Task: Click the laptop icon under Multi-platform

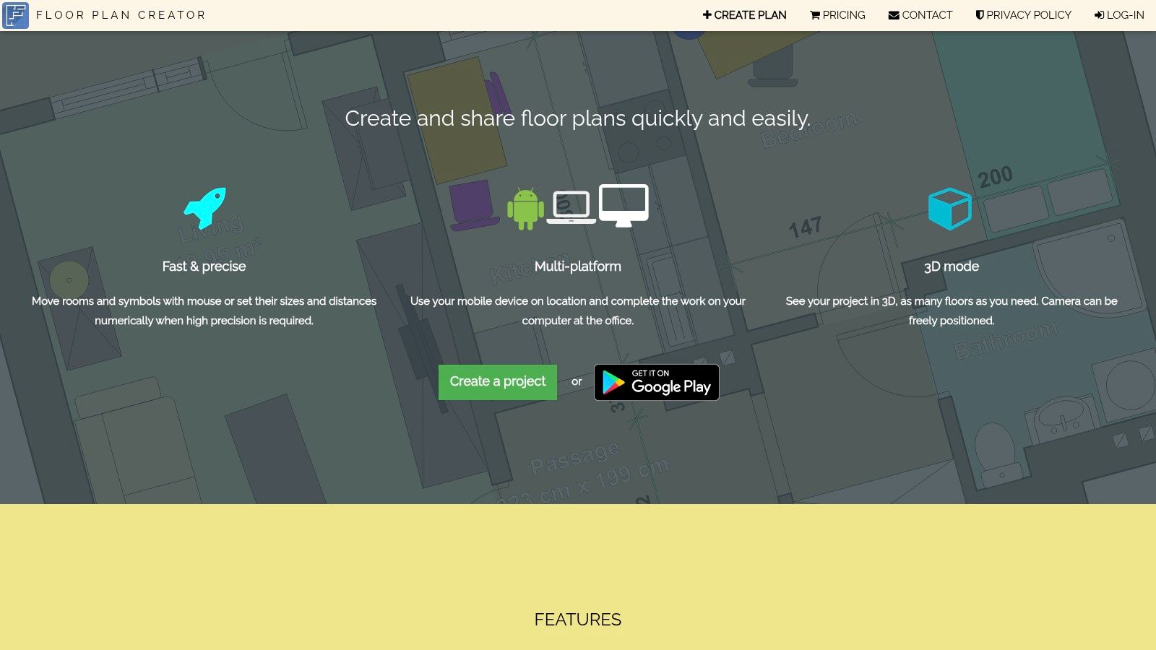Action: 571,208
